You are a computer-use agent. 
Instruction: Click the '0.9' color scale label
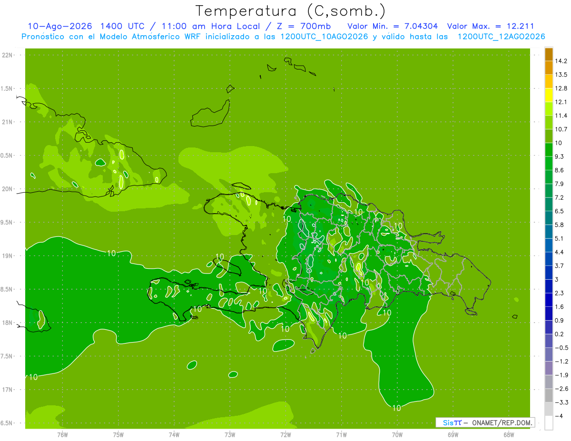[560, 320]
